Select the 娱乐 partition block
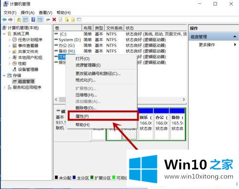 pyautogui.click(x=145, y=124)
